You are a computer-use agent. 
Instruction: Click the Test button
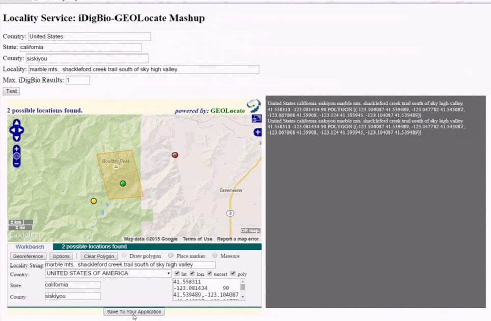12,91
